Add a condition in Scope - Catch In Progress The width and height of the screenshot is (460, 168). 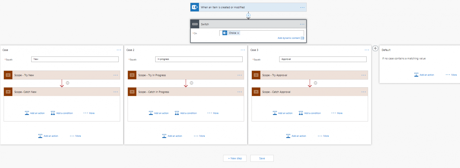[186, 113]
